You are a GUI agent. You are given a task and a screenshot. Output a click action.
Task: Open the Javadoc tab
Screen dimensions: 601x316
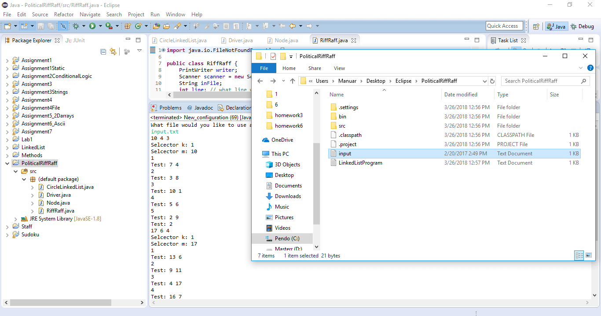(200, 107)
